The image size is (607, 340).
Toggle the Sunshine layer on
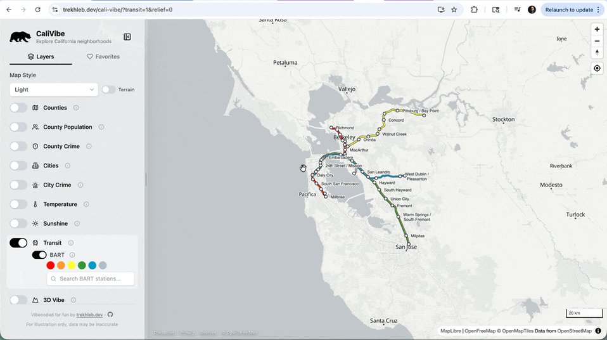[x=18, y=224]
